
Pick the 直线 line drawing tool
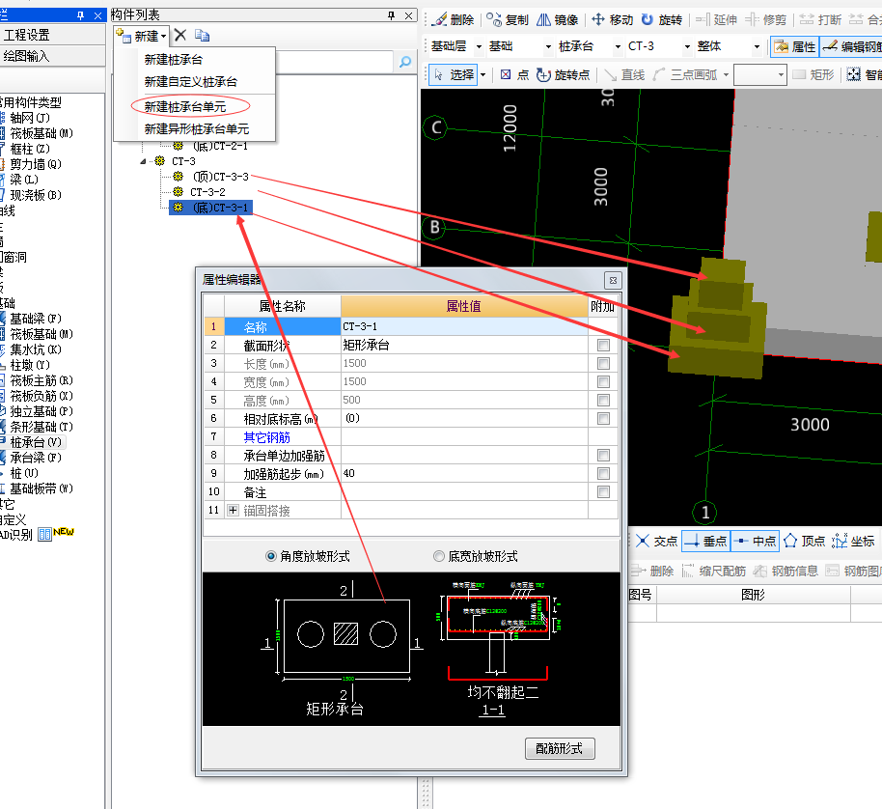pyautogui.click(x=624, y=74)
